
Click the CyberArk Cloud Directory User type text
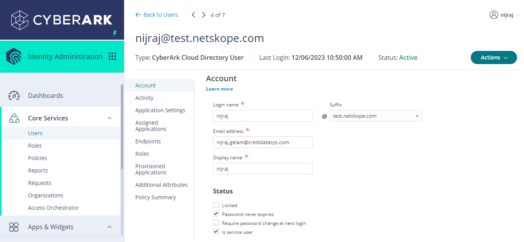click(x=198, y=57)
